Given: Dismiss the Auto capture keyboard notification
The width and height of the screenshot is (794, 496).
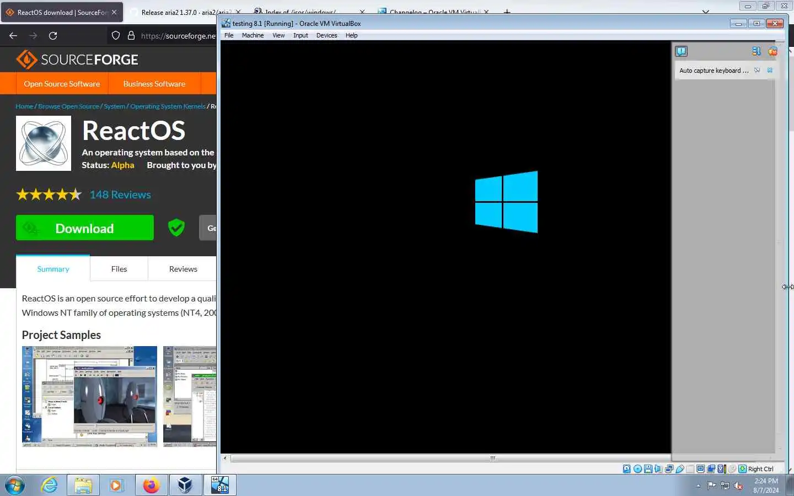Looking at the screenshot, I should (770, 70).
